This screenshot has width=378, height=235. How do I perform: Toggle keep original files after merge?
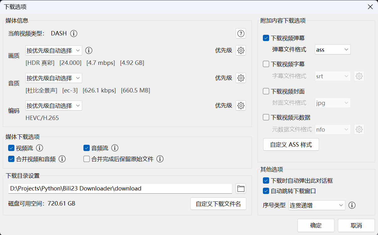(87, 159)
